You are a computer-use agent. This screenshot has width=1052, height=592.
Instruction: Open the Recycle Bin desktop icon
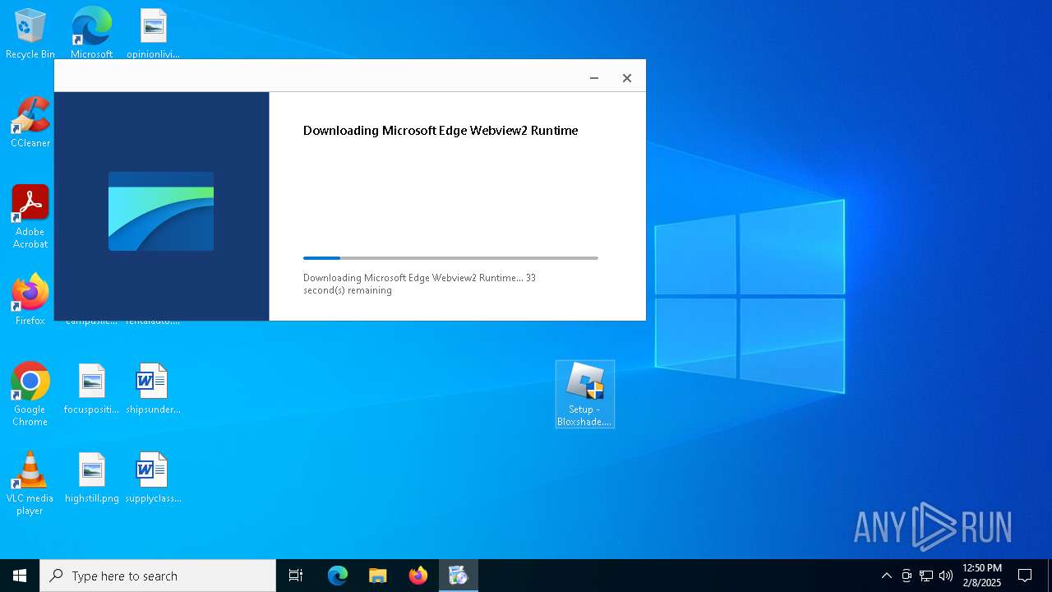click(30, 34)
